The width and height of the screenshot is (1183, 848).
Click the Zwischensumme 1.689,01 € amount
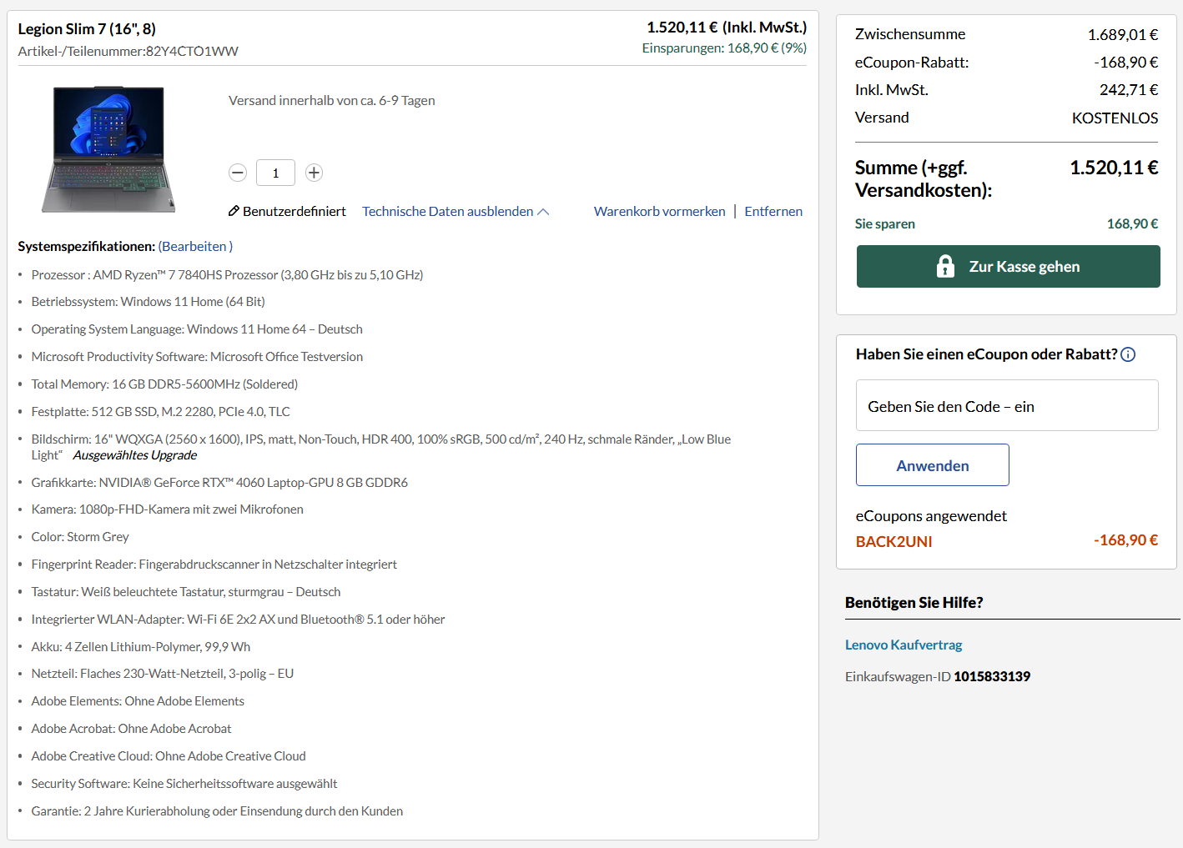(x=1122, y=34)
